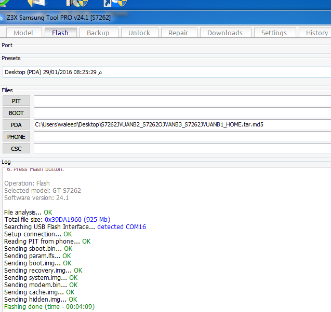Click Z3X app icon in title bar
The height and width of the screenshot is (312, 331).
click(x=1, y=18)
